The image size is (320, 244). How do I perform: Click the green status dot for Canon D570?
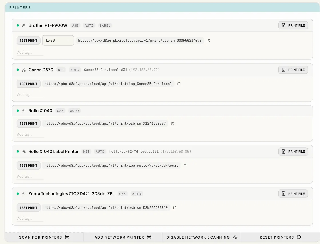point(18,70)
